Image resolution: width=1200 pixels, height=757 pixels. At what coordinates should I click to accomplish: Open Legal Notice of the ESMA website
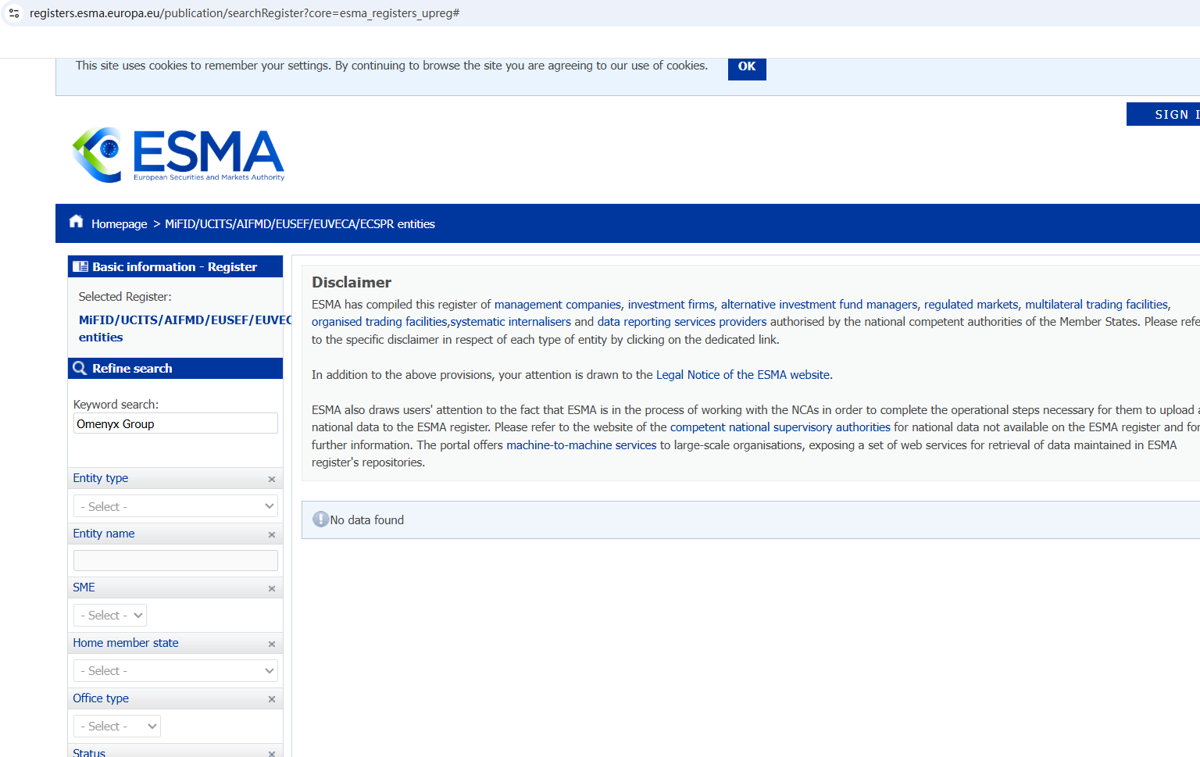(743, 375)
